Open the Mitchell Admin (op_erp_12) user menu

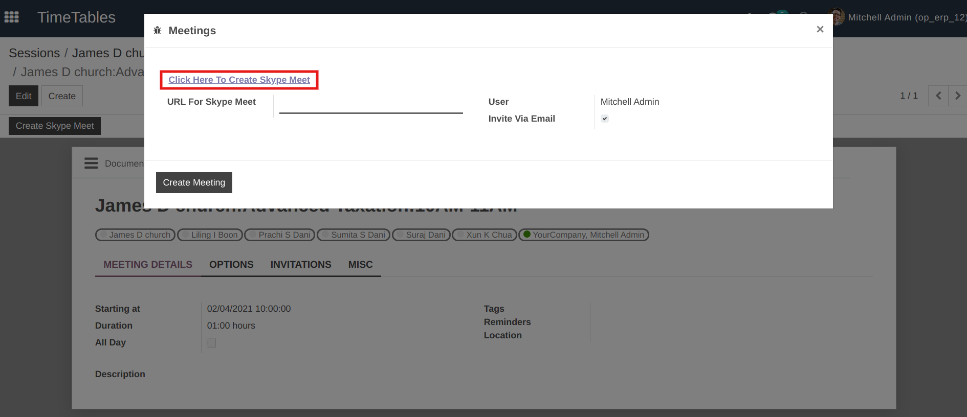[907, 17]
